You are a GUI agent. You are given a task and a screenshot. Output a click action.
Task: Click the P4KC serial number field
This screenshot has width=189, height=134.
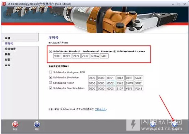[104, 56]
